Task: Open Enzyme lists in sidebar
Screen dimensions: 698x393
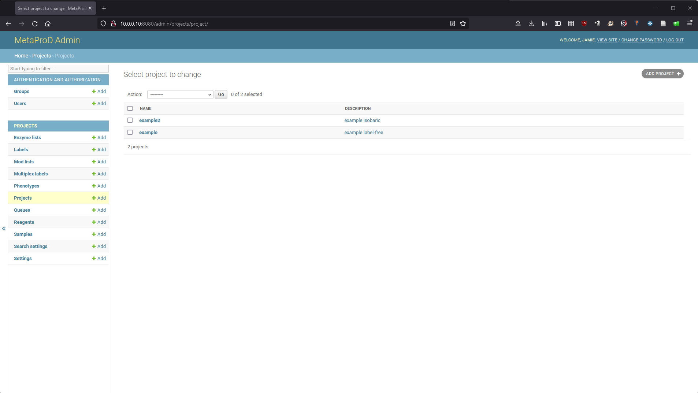Action: tap(27, 138)
